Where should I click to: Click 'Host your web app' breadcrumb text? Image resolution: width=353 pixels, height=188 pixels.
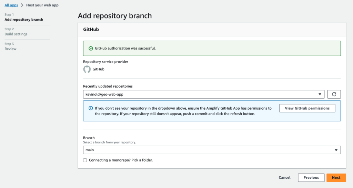coord(42,5)
